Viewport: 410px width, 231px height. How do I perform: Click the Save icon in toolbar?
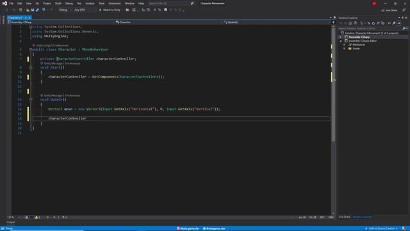(33, 10)
